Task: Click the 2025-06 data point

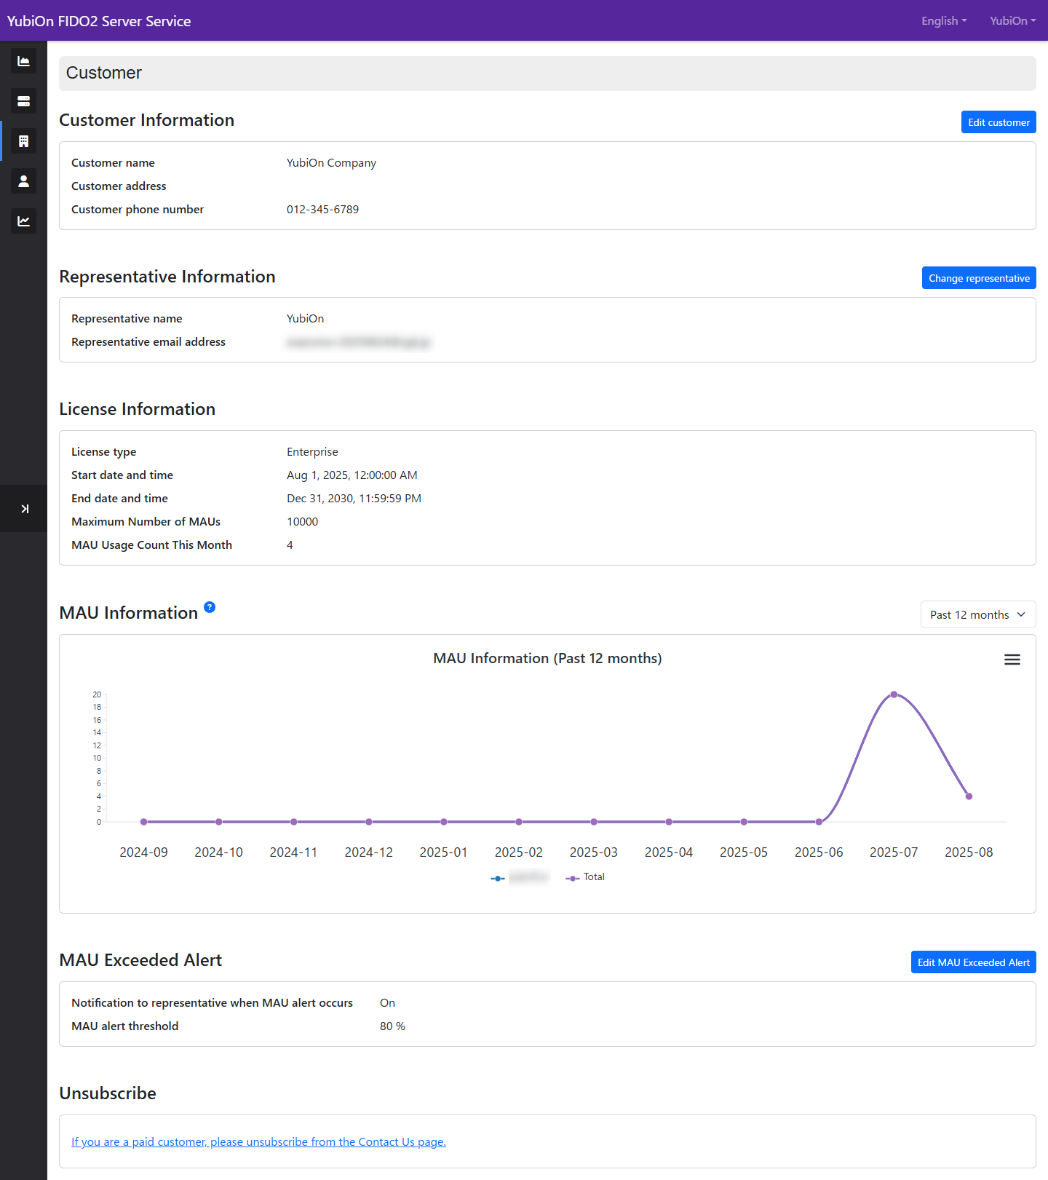Action: [x=819, y=822]
